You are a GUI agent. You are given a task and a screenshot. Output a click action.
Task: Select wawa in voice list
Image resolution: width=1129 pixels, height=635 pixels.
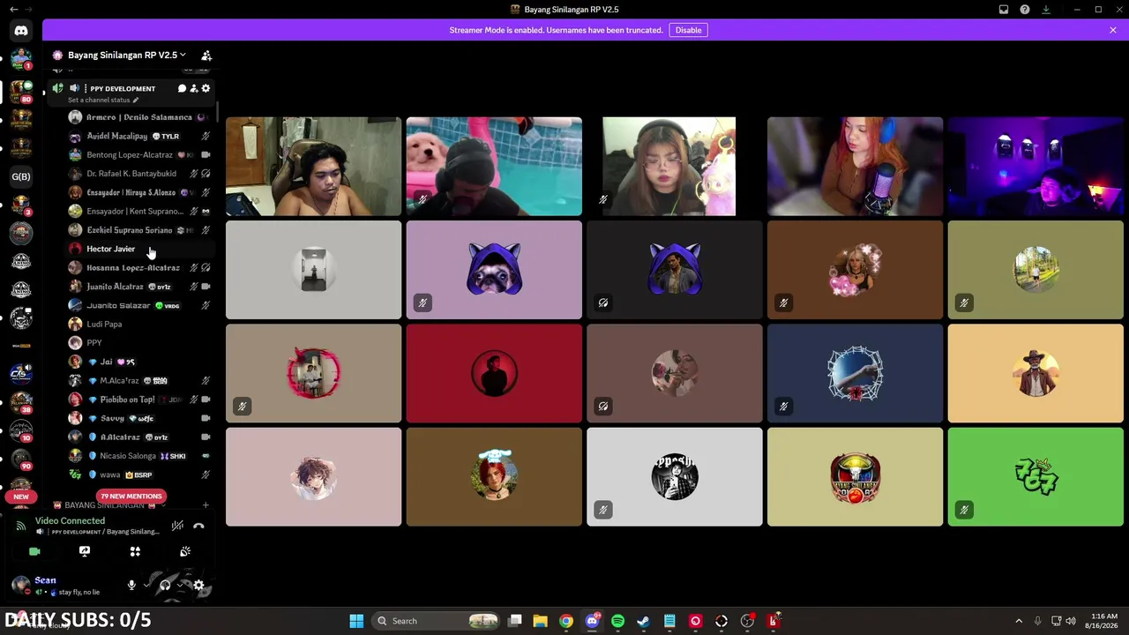tap(139, 474)
